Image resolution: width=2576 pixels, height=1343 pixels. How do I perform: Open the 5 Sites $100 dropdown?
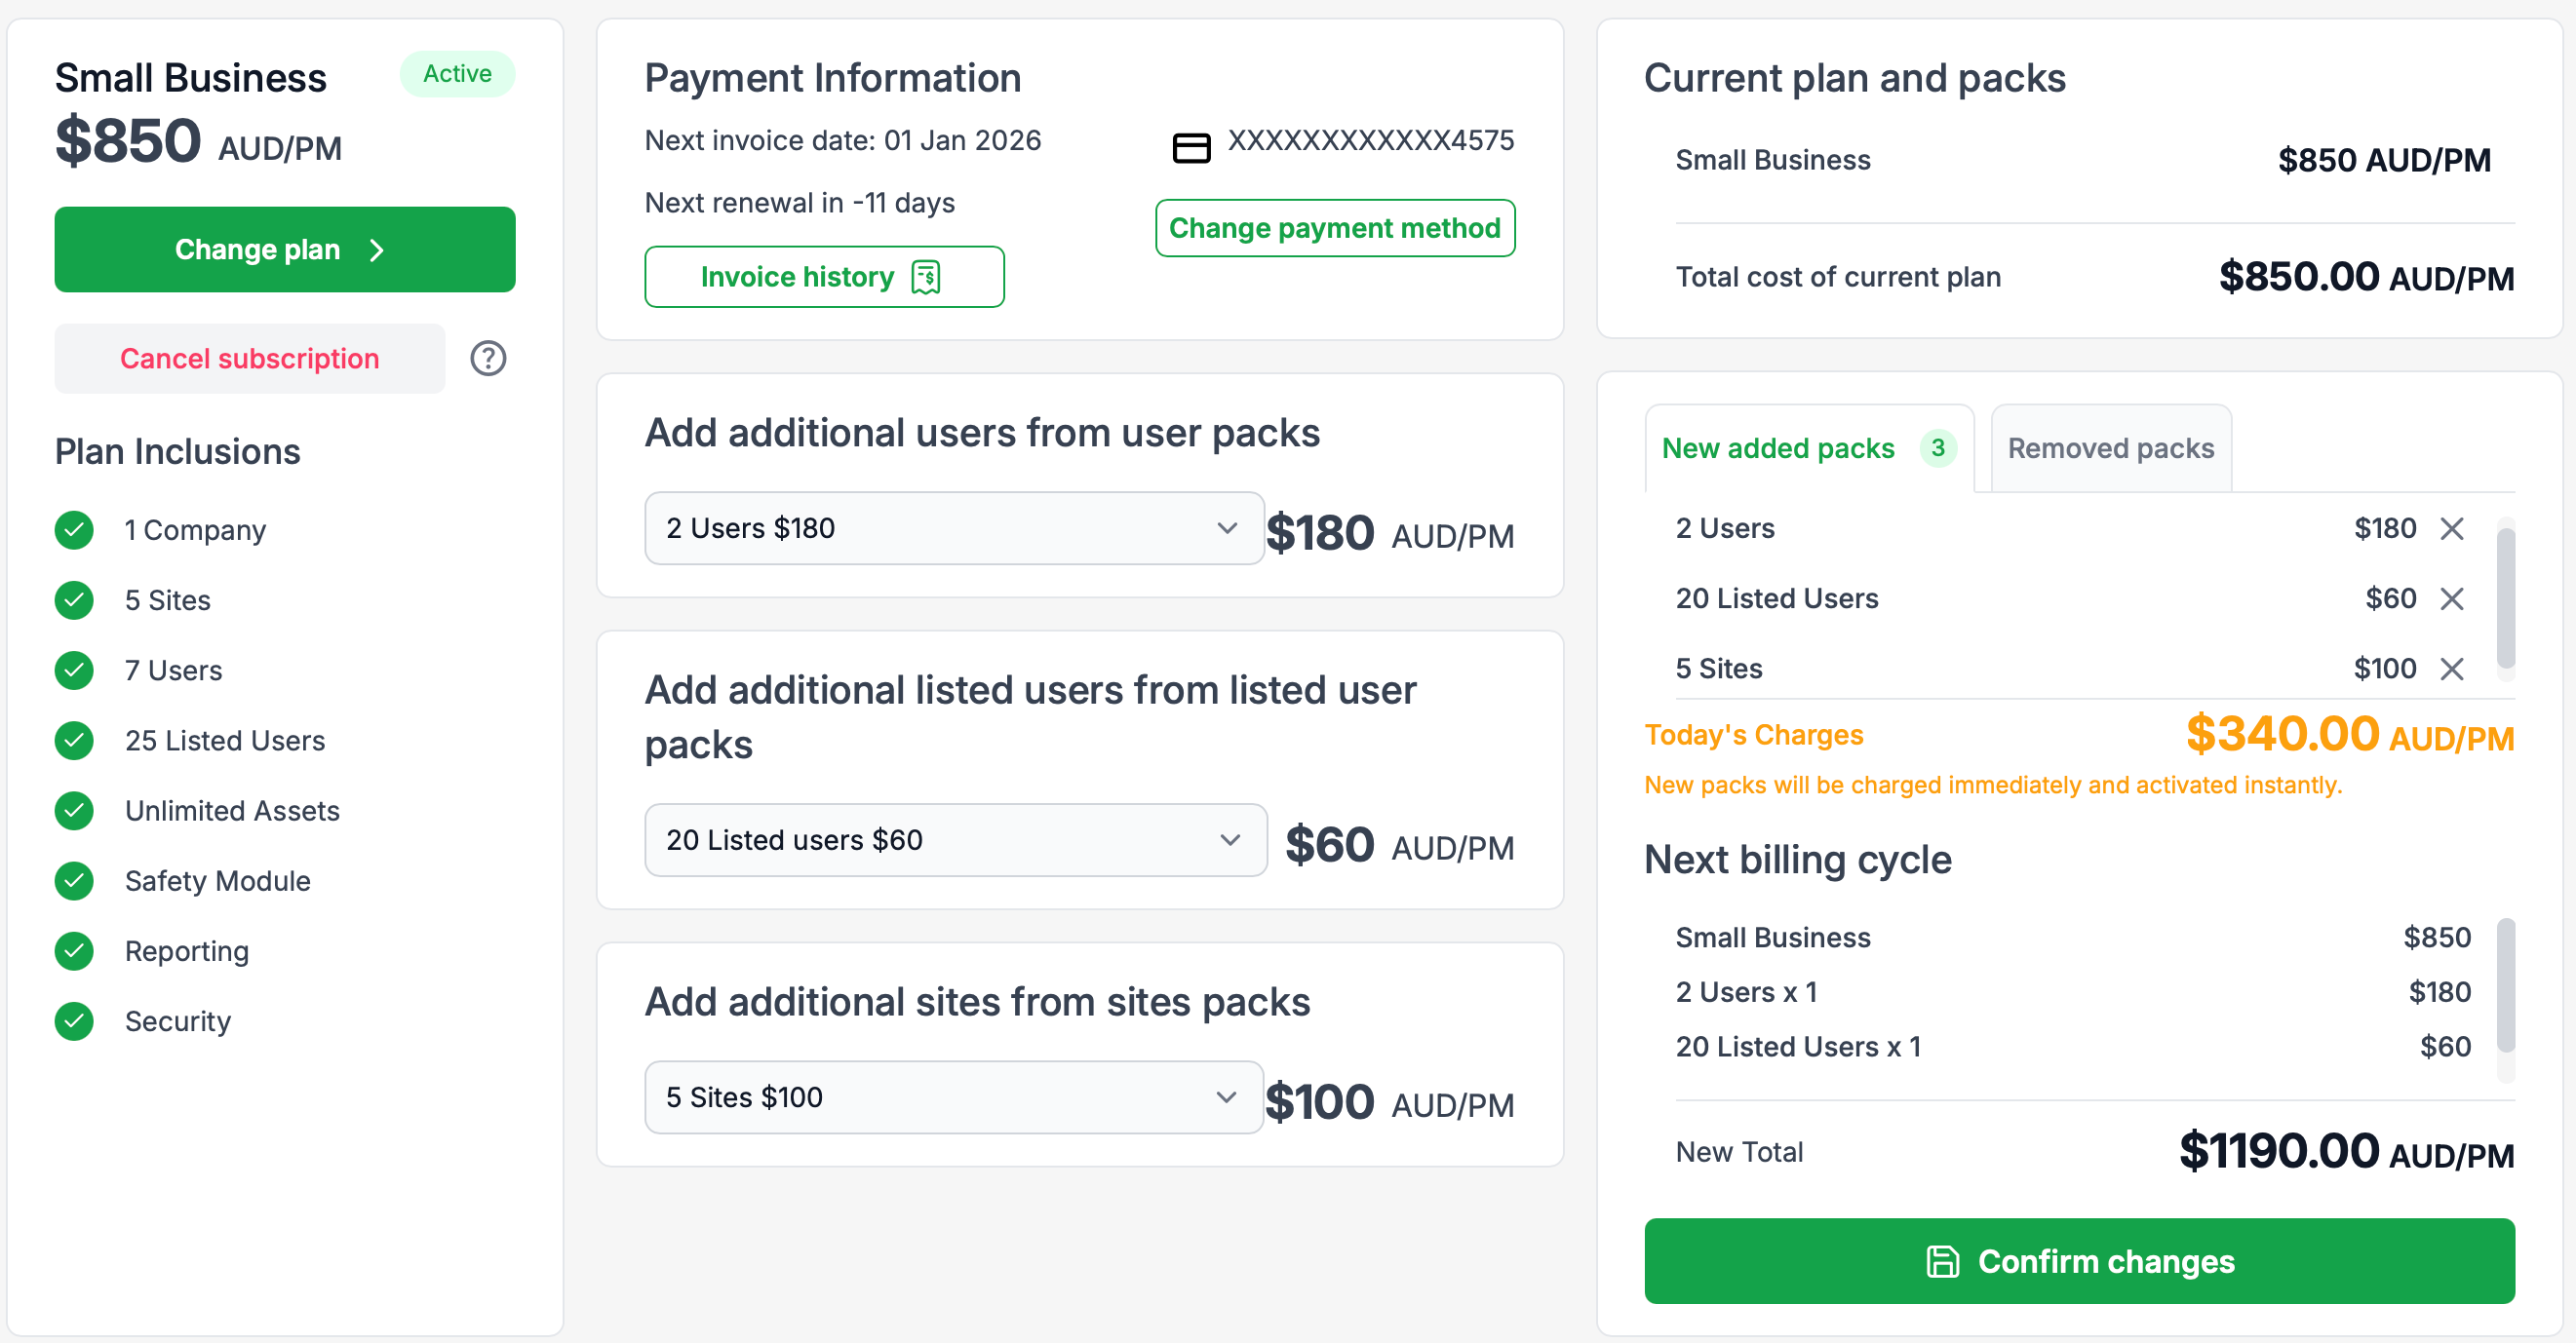(954, 1096)
